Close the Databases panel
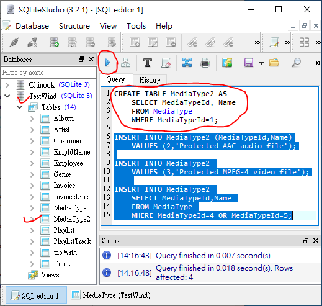Screen dimensions: 322x306 point(91,60)
